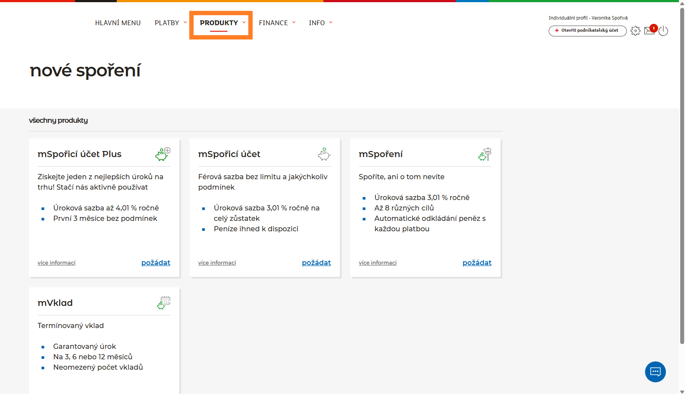
Task: Click požádat for mSpoření
Action: [477, 263]
